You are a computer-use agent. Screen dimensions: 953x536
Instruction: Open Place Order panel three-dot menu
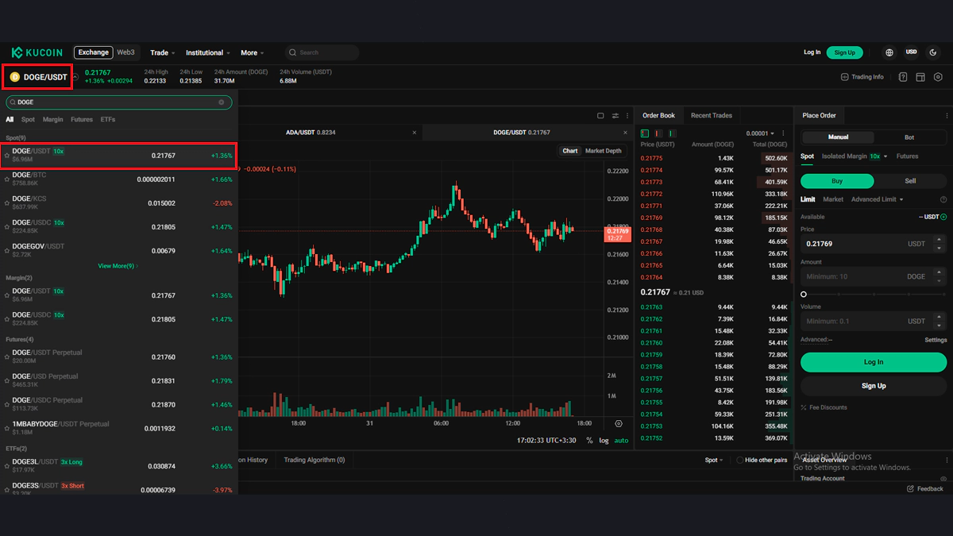point(947,116)
